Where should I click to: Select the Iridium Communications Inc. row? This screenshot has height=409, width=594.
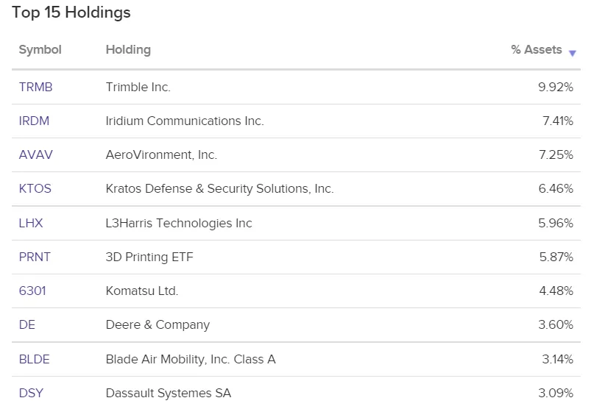click(x=296, y=121)
